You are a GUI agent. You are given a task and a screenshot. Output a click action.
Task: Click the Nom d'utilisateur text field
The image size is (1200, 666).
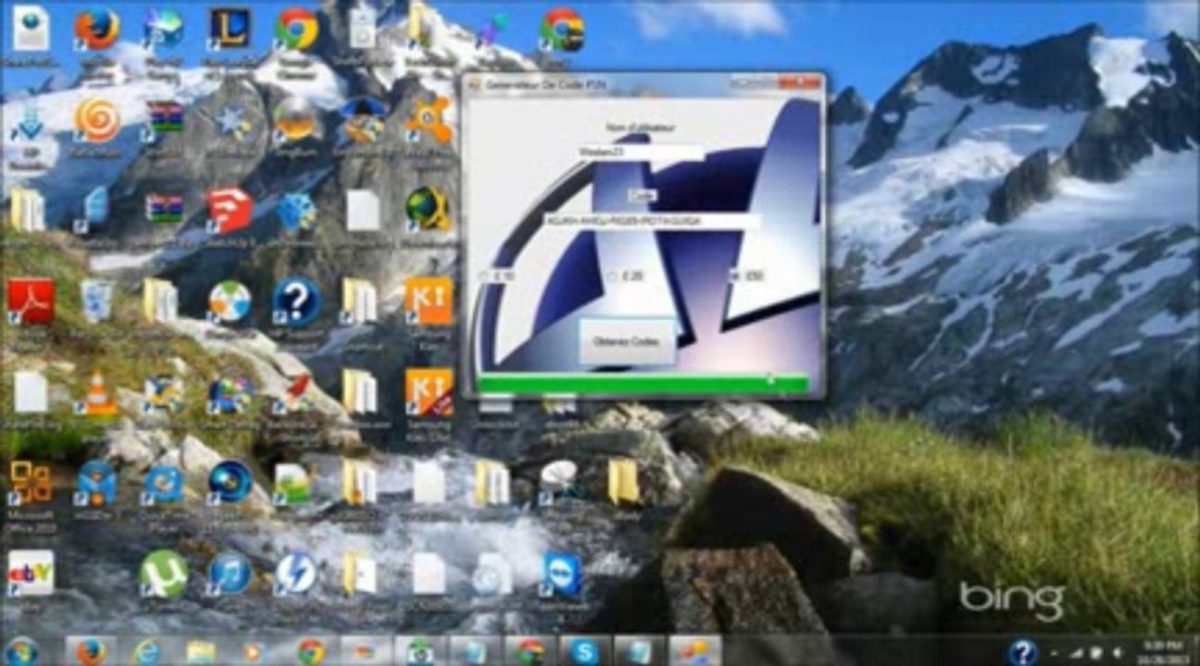pyautogui.click(x=639, y=152)
